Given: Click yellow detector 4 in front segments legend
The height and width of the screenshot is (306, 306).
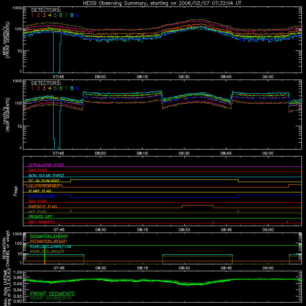Looking at the screenshot, I should pyautogui.click(x=50, y=15).
